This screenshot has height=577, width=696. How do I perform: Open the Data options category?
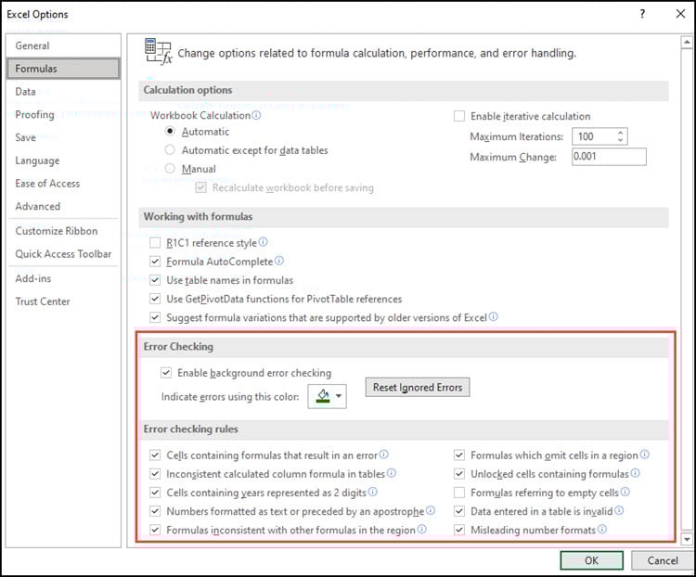[63, 92]
